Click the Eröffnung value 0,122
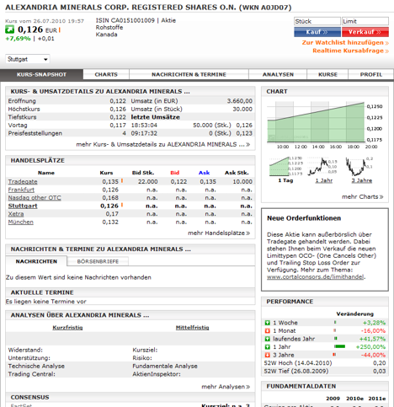The image size is (394, 407). [118, 101]
